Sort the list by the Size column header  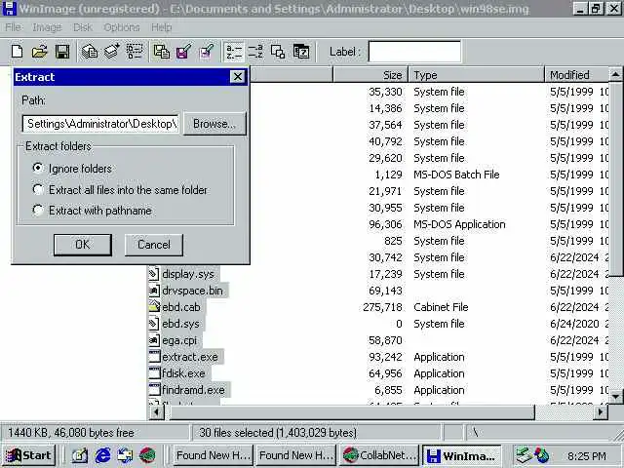tap(370, 75)
